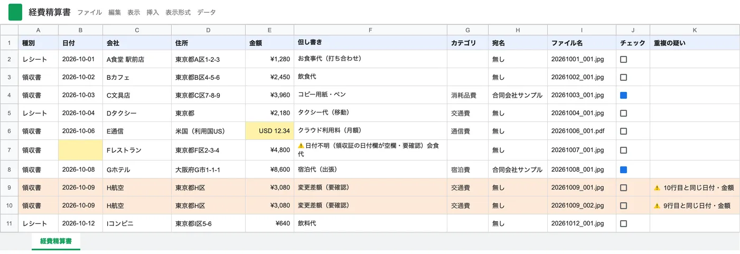The image size is (740, 254).
Task: Select row 7 header
Action: point(9,150)
